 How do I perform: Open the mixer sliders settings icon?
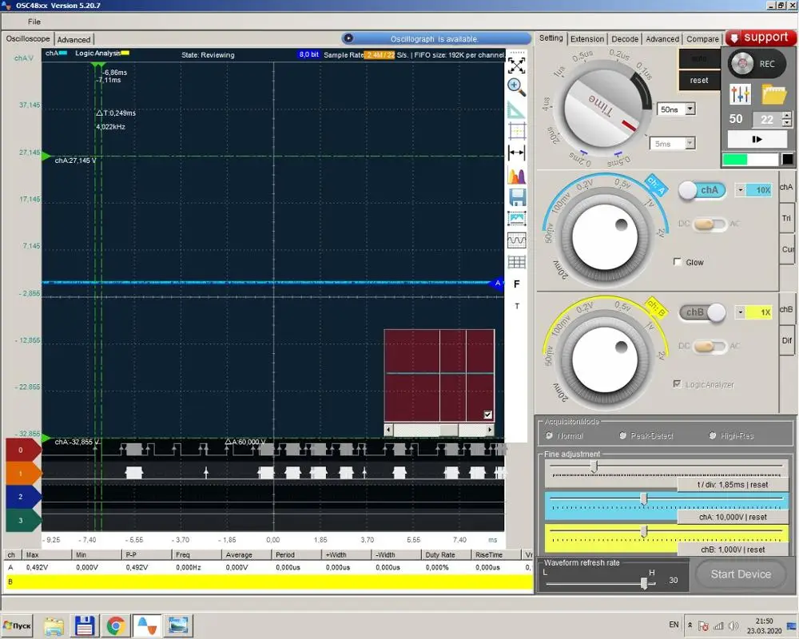(741, 94)
